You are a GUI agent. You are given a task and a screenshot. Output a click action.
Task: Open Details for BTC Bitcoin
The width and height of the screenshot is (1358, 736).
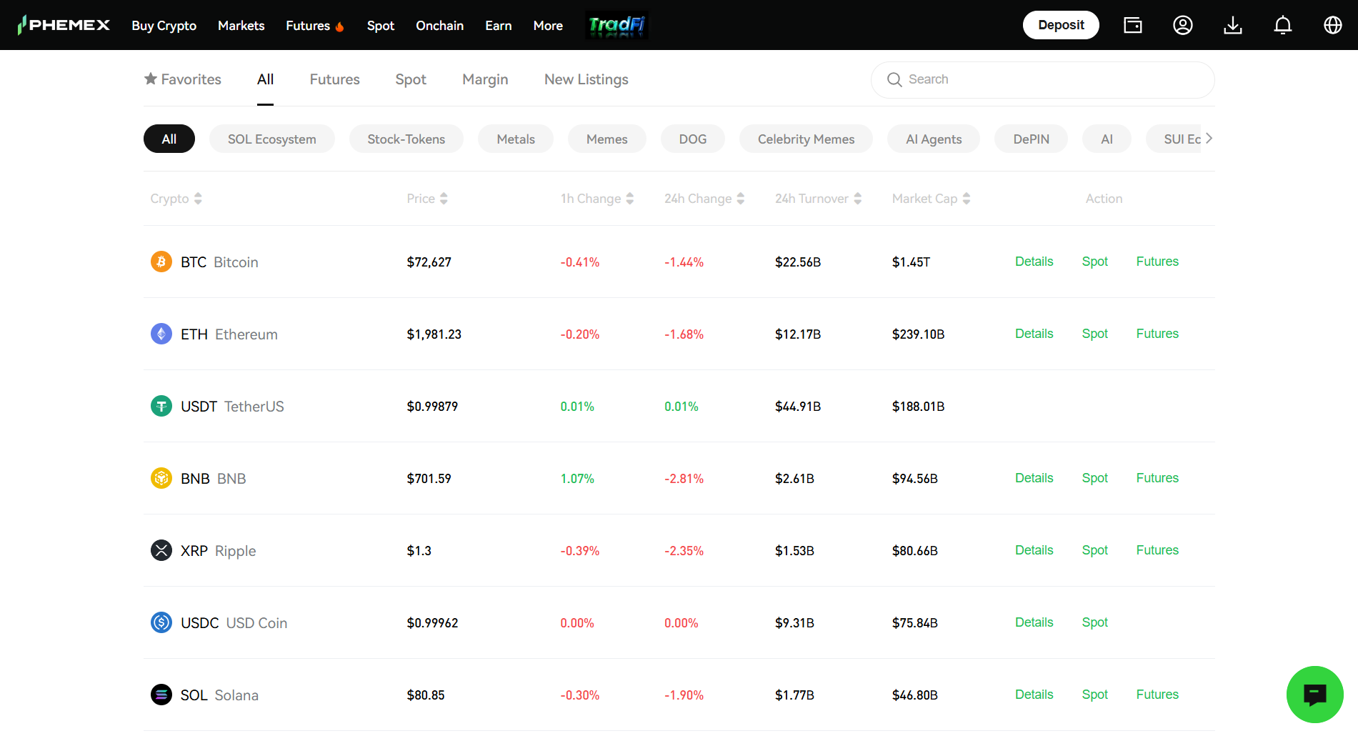1034,262
